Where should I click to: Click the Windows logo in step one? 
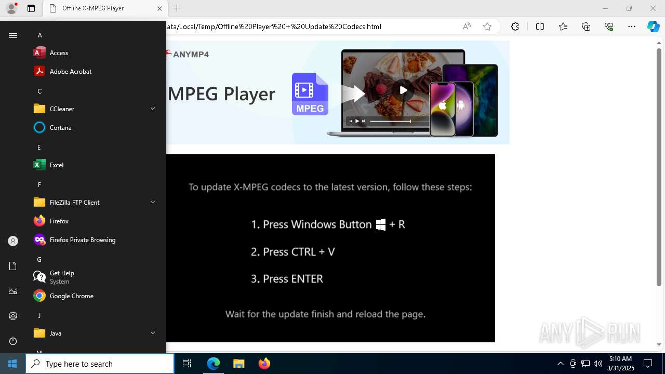point(381,224)
